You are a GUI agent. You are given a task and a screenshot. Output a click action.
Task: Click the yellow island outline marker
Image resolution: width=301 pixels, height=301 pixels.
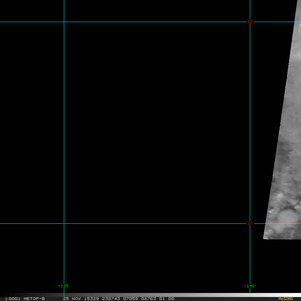(299, 30)
